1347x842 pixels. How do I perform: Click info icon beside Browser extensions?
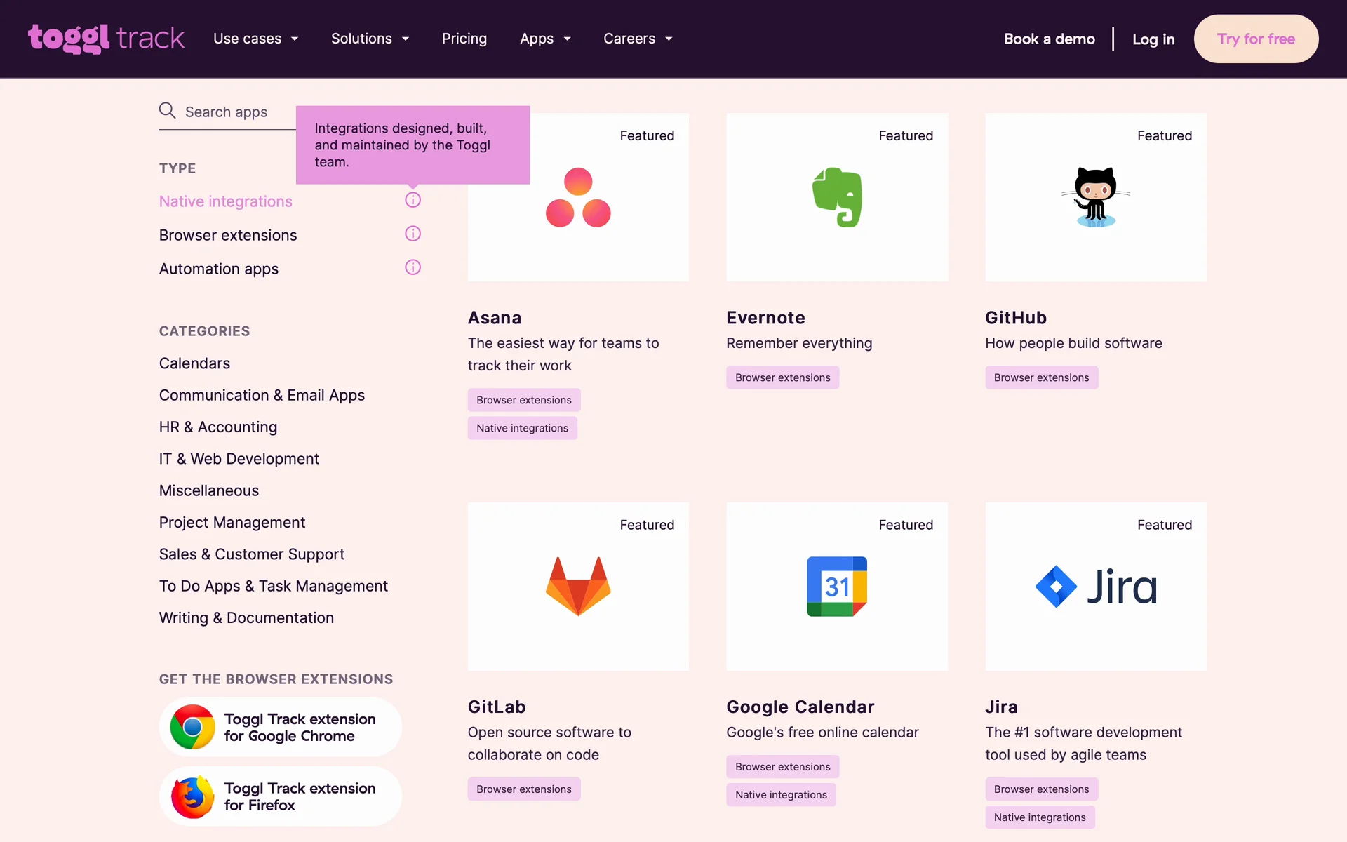point(413,234)
